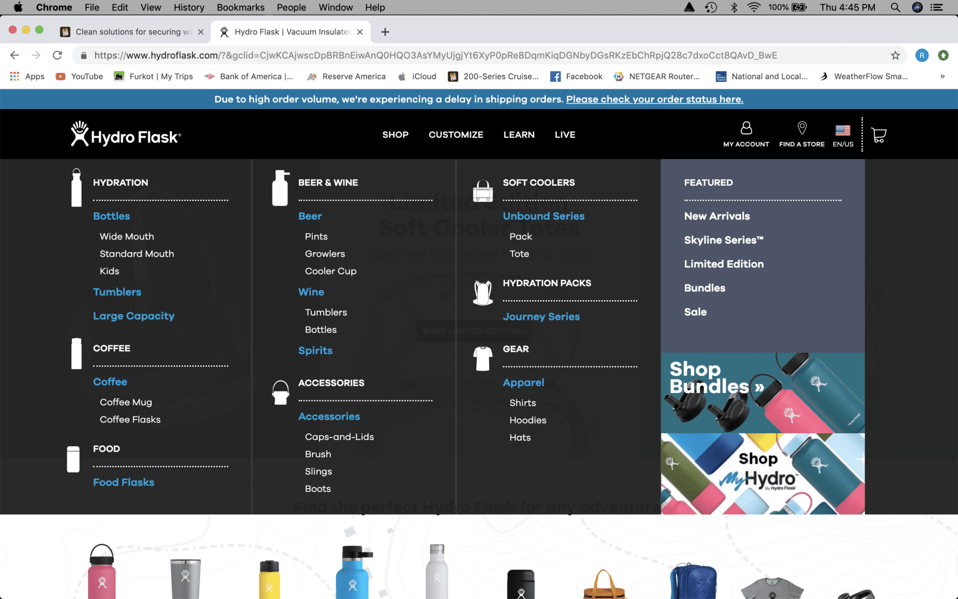The width and height of the screenshot is (958, 599).
Task: Open Journey Series link
Action: (x=541, y=316)
